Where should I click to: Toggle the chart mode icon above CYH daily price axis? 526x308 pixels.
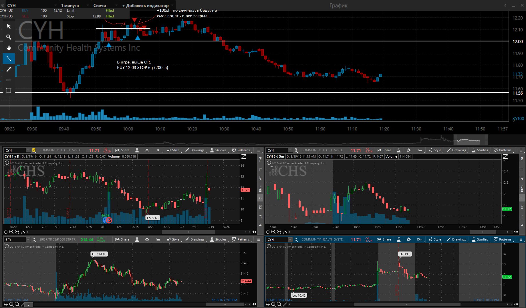[x=244, y=156]
